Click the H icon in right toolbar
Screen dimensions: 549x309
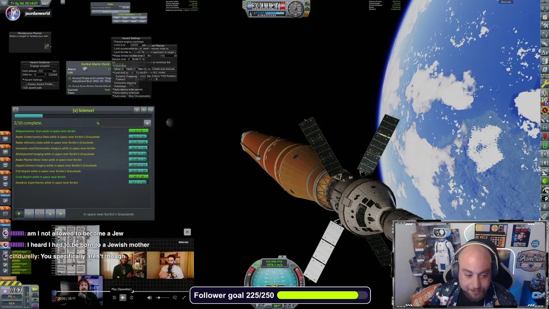(545, 127)
